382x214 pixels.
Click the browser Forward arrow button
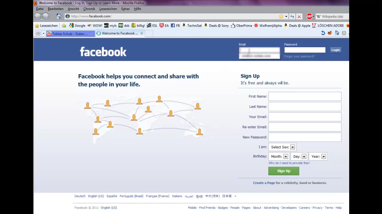pyautogui.click(x=46, y=16)
